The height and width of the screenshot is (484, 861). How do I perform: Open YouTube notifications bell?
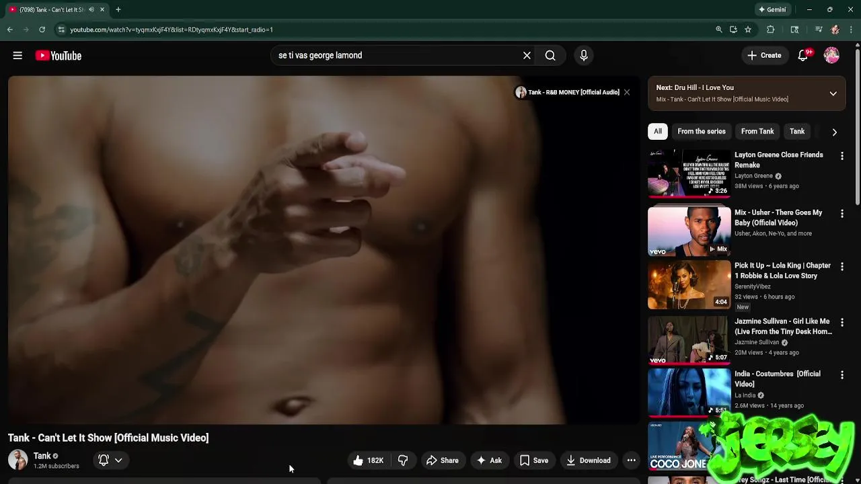pyautogui.click(x=803, y=56)
